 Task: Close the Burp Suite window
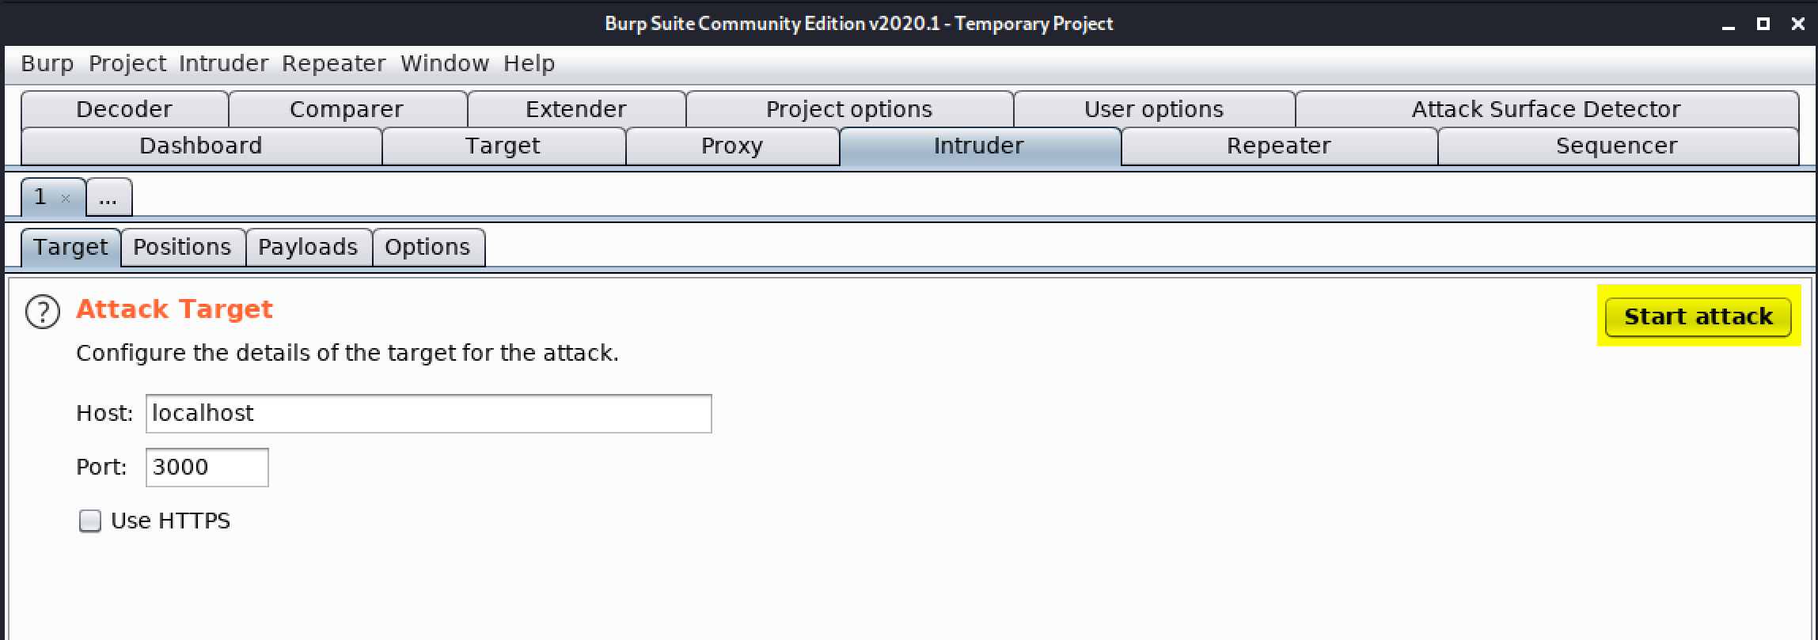point(1797,24)
